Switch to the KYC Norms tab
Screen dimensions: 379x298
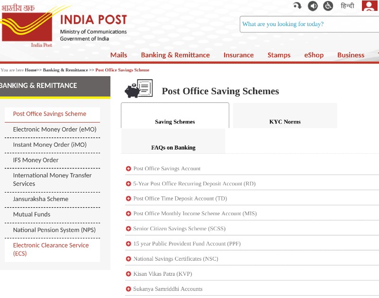pos(285,115)
